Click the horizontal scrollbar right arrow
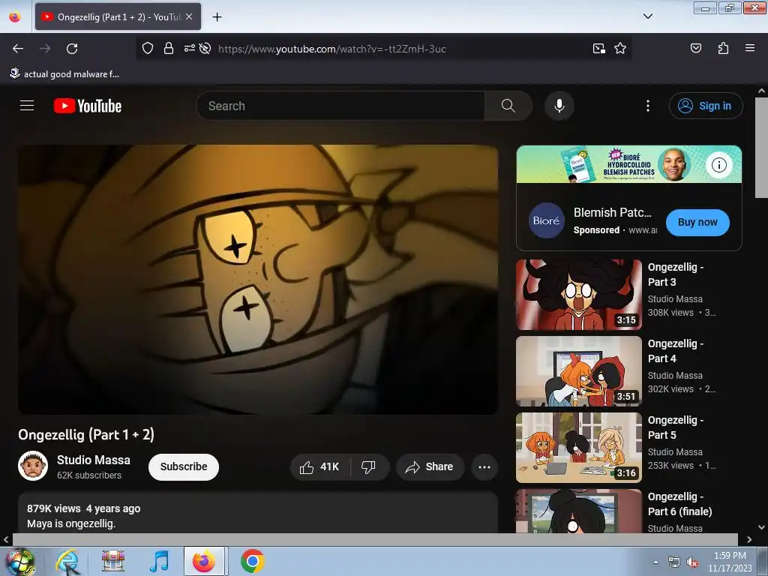 click(x=749, y=540)
